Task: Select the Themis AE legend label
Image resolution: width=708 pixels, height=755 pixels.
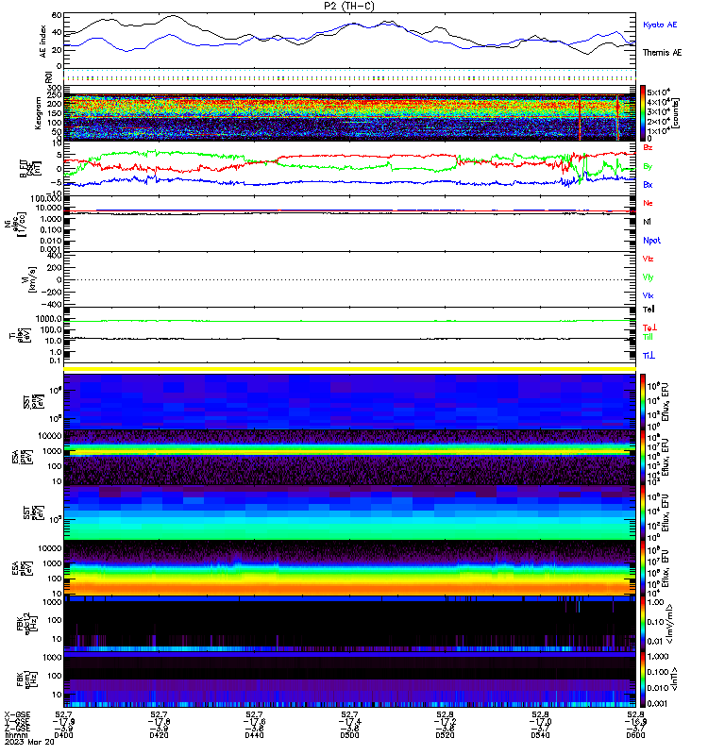Action: point(662,53)
